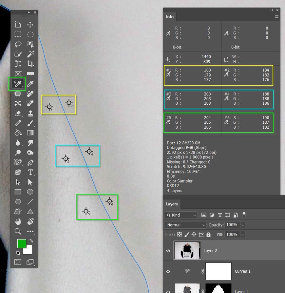The width and height of the screenshot is (285, 293).
Task: Toggle visibility of the Curves 1 layer
Action: point(168,271)
